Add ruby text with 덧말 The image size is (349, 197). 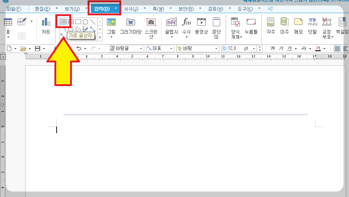312,26
